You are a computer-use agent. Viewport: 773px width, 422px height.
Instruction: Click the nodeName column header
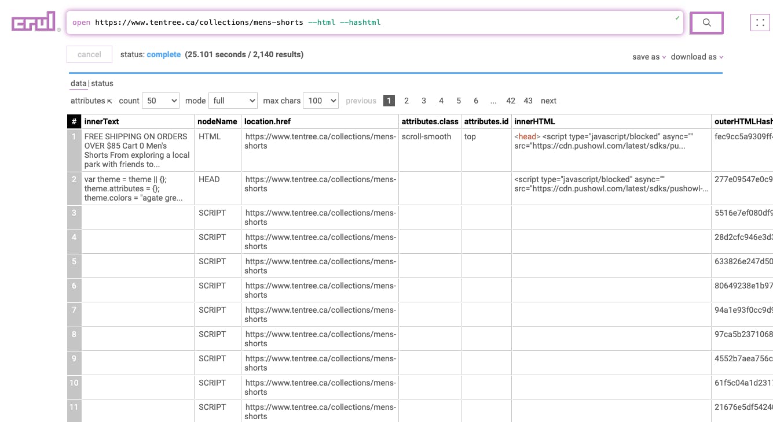(218, 121)
